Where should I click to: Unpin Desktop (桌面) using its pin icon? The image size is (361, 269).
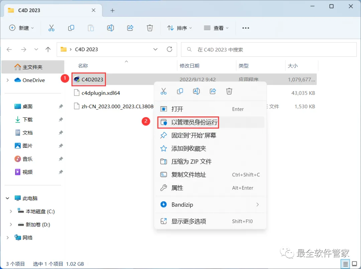click(61, 106)
